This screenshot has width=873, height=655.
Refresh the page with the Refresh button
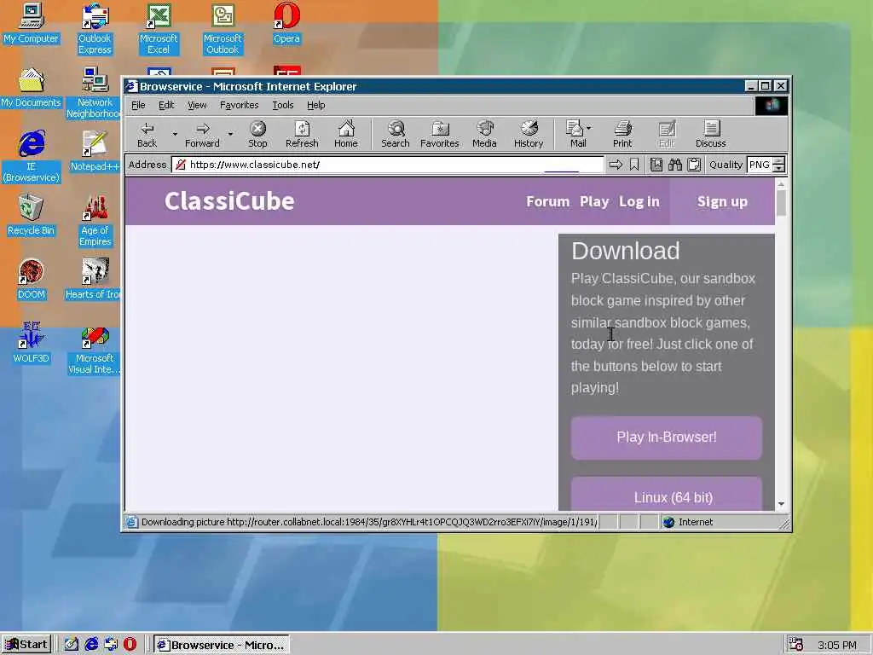[x=302, y=134]
